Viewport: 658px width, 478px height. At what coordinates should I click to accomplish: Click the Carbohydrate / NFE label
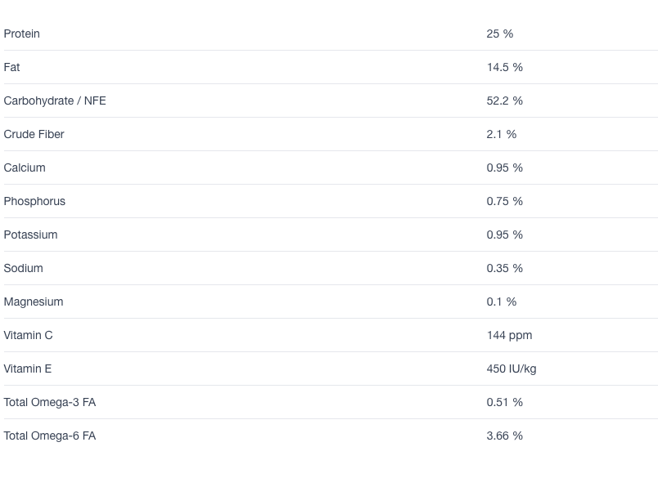(x=55, y=101)
